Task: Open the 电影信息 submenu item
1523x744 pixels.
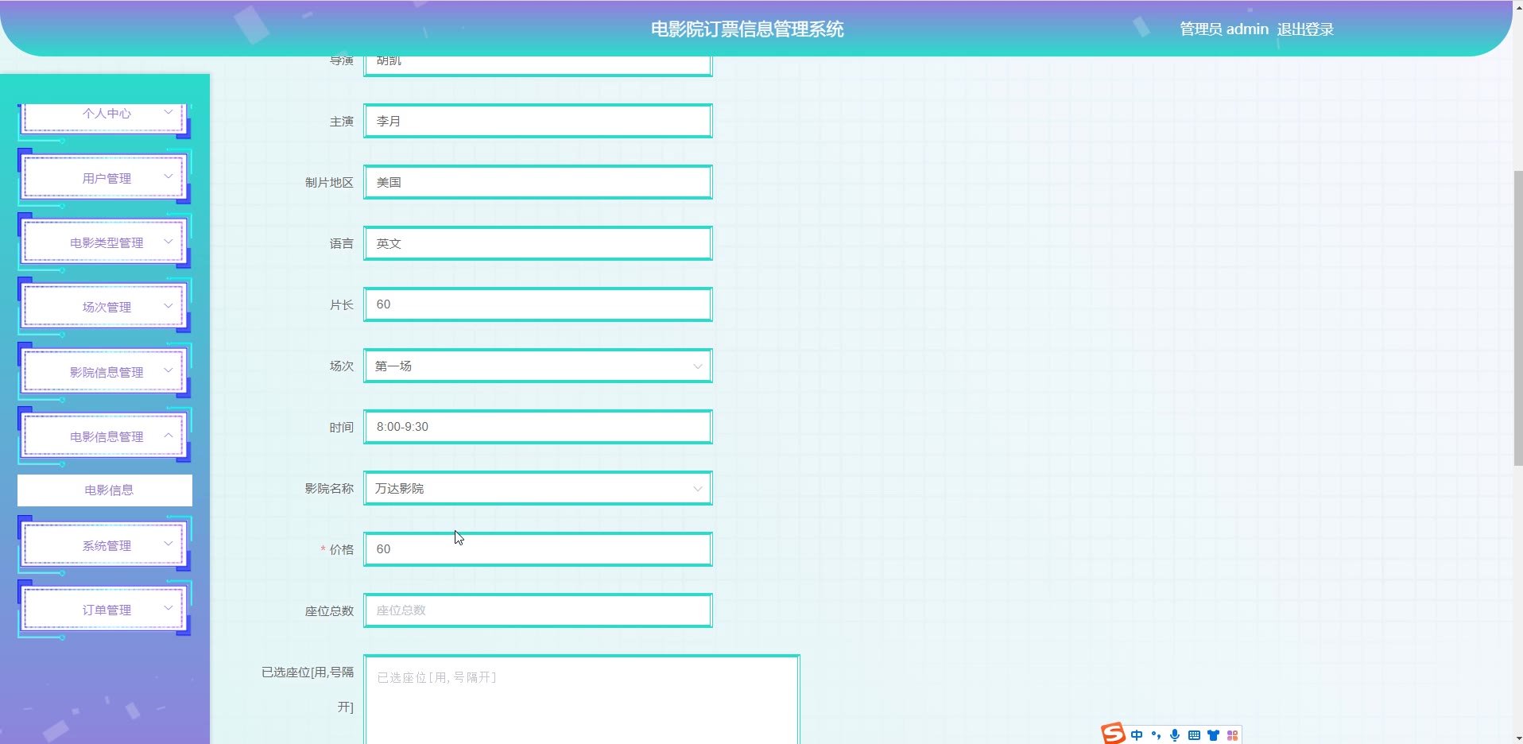Action: coord(105,490)
